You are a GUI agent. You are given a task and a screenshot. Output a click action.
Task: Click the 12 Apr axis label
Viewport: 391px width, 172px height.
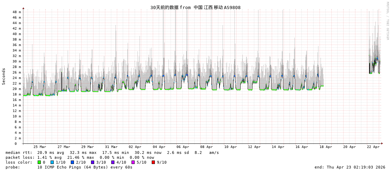tap(254, 147)
